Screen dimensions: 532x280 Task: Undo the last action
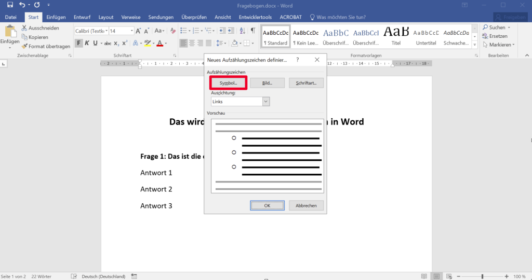point(22,5)
